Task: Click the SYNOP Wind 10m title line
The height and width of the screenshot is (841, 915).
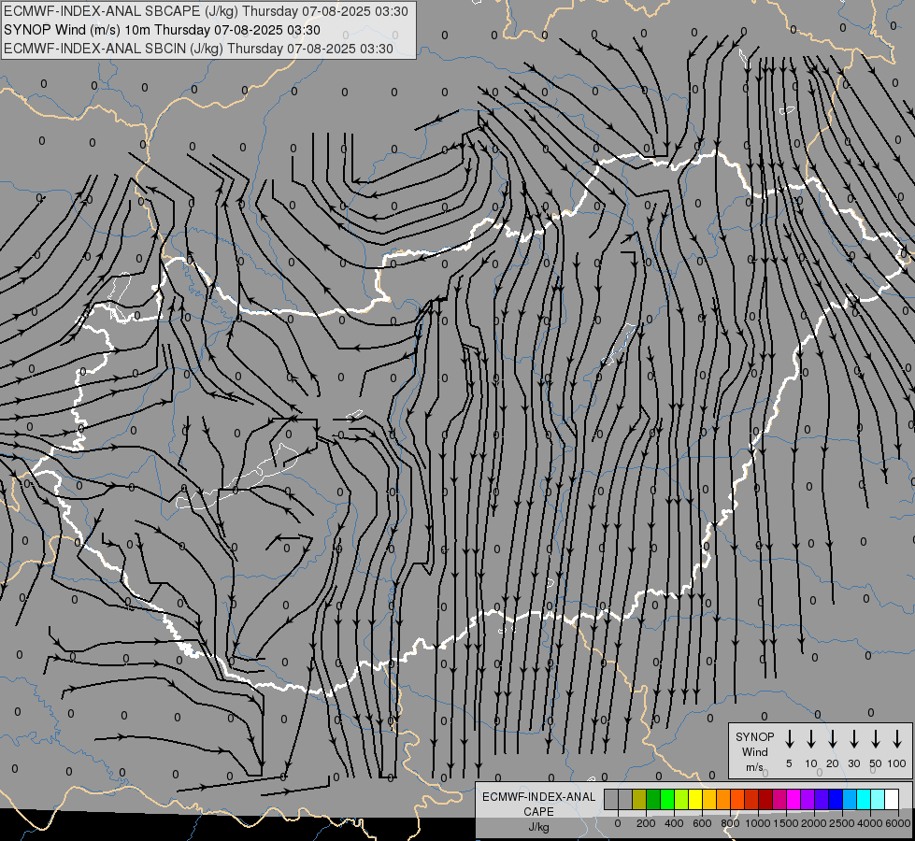Action: click(163, 30)
